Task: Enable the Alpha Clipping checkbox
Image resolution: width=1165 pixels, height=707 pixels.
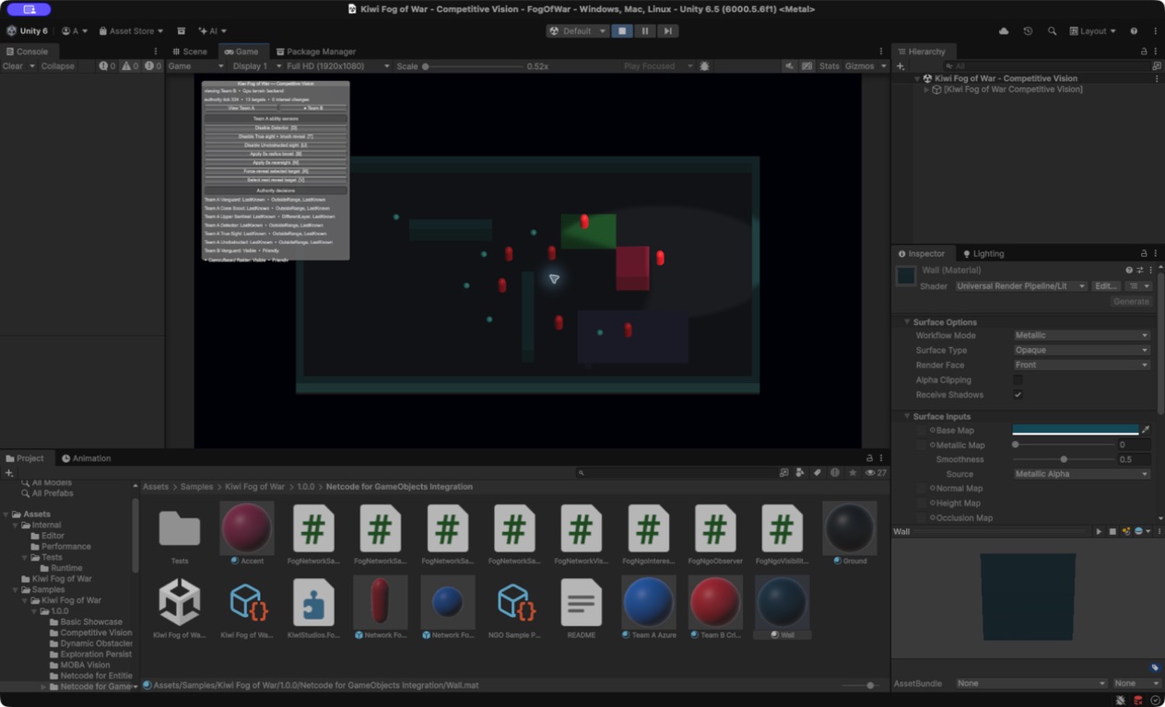Action: click(1018, 379)
